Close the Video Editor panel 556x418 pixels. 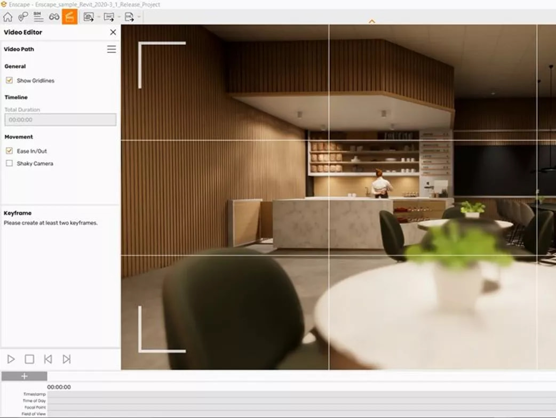tap(113, 32)
